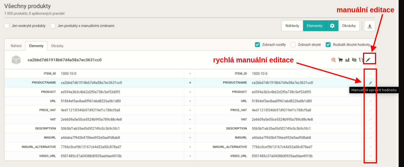
Task: Select the Náhledy view button
Action: click(x=292, y=26)
